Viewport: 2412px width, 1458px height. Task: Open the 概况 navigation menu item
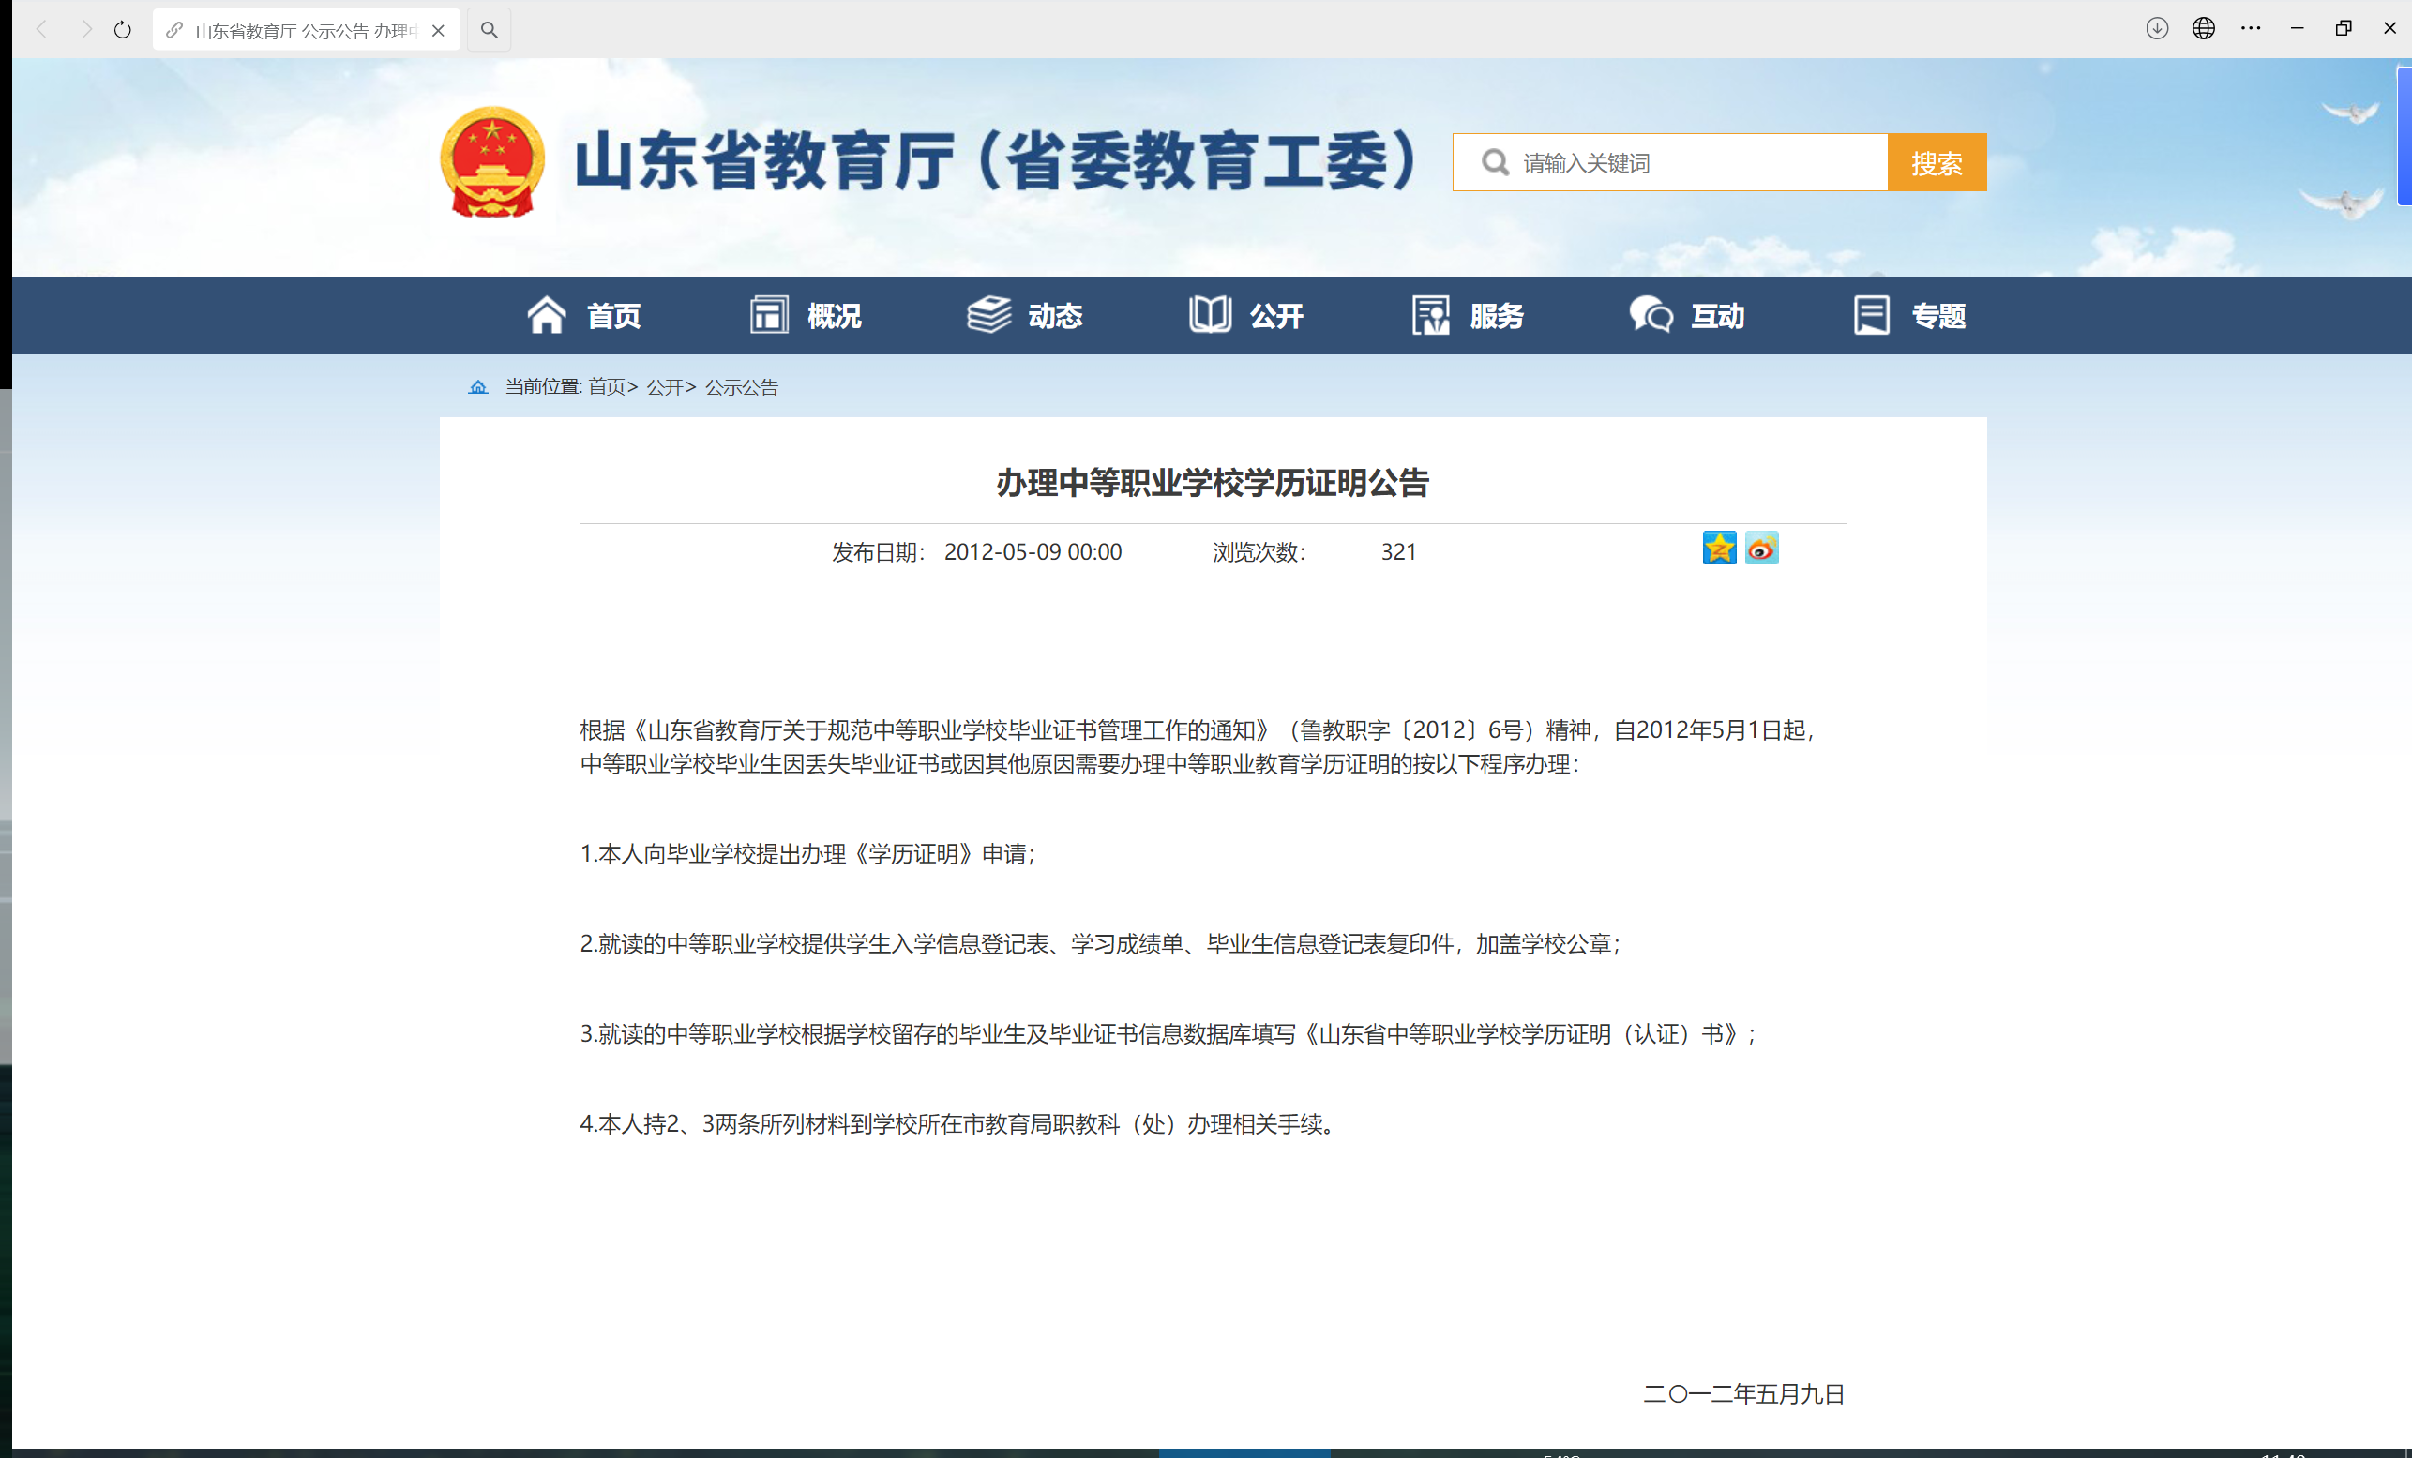pyautogui.click(x=806, y=315)
